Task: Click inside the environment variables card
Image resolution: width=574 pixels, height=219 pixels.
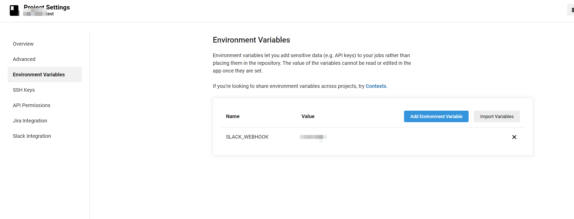Action: (372, 149)
